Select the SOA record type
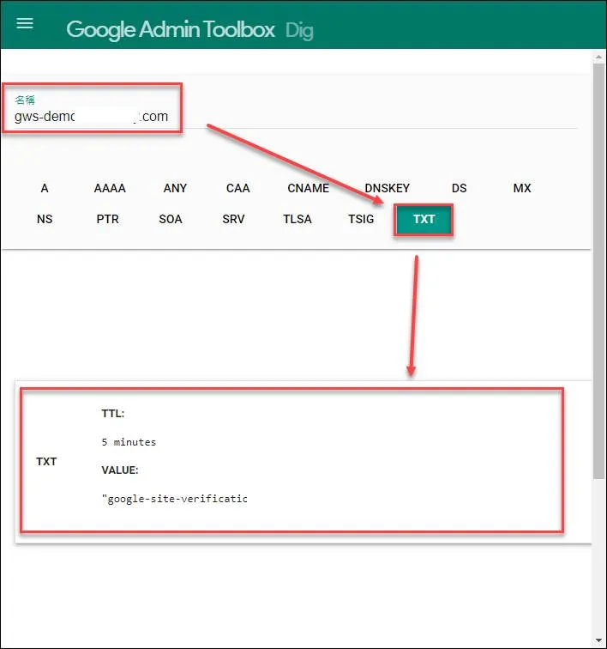Image resolution: width=607 pixels, height=649 pixels. (171, 219)
